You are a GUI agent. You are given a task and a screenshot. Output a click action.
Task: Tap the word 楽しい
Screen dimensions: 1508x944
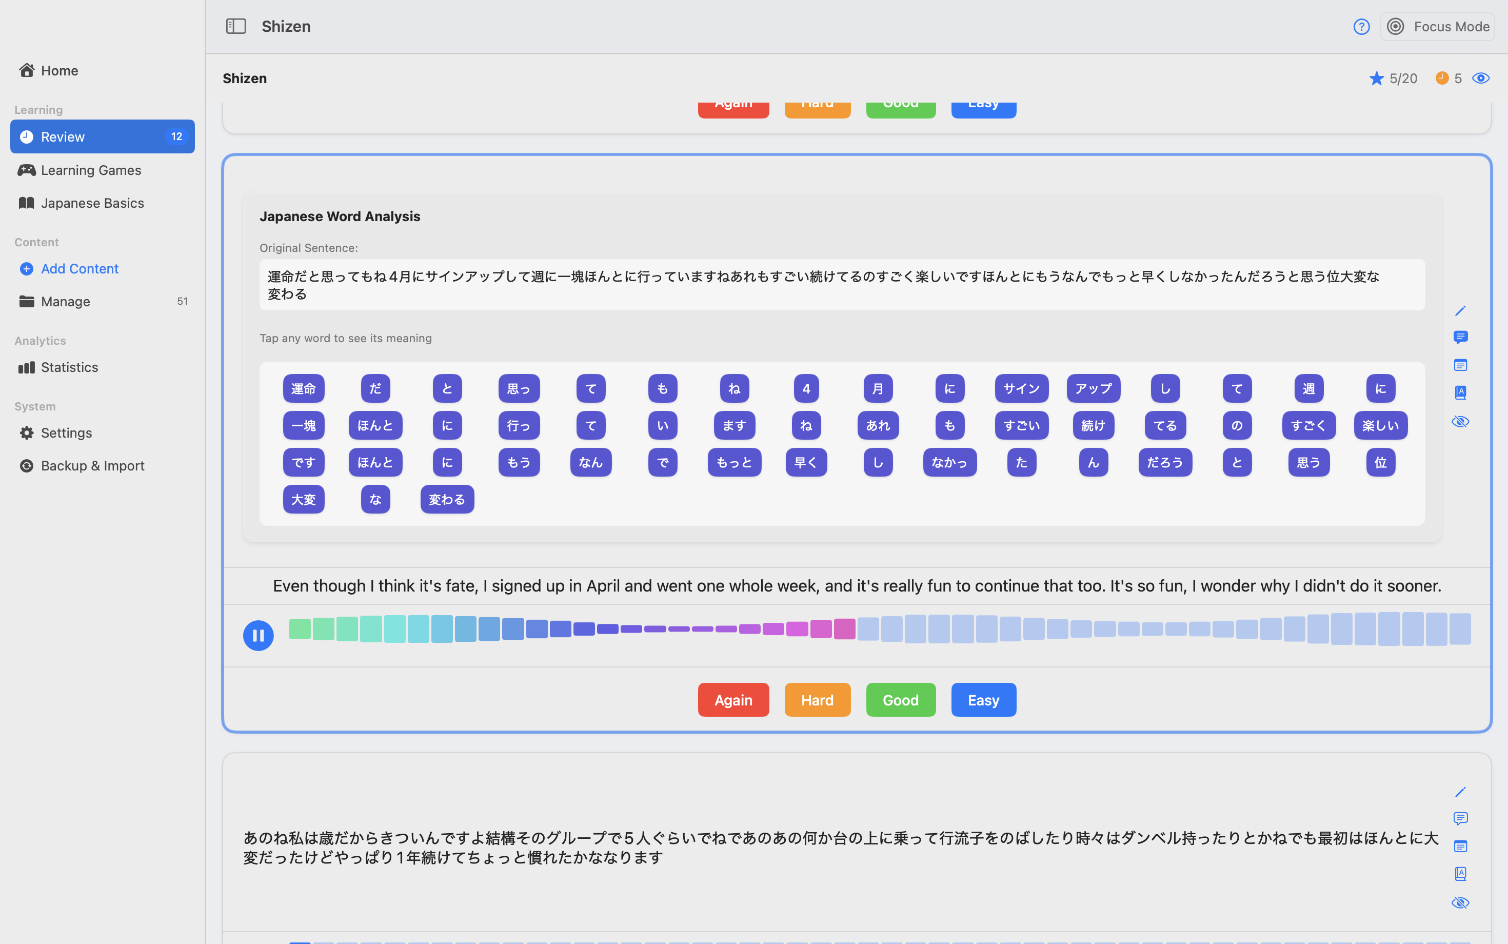[1381, 426]
